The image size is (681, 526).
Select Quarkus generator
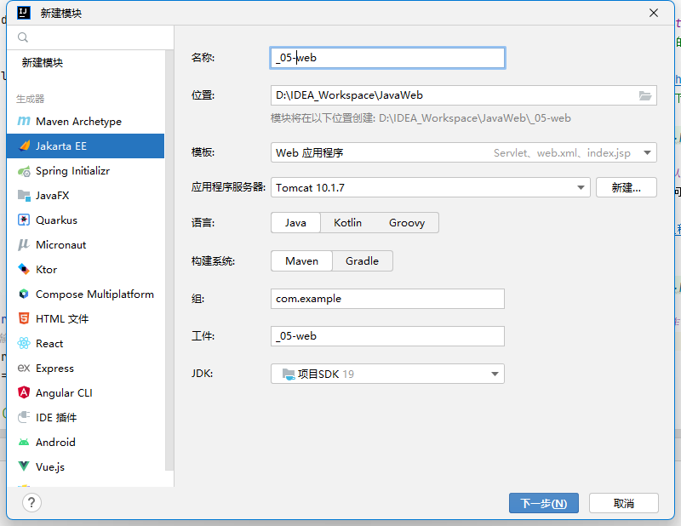click(86, 220)
